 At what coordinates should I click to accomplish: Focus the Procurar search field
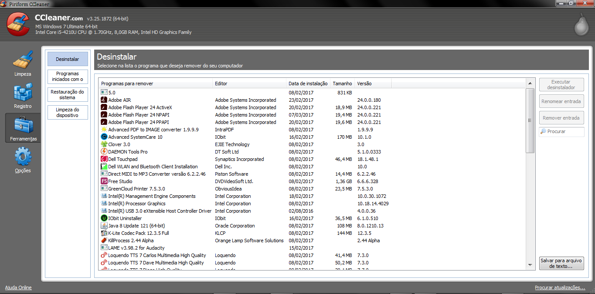(x=561, y=132)
